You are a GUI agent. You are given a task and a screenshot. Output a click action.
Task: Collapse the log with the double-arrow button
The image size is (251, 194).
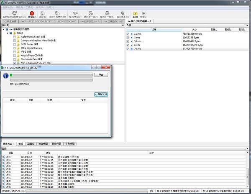point(102,94)
